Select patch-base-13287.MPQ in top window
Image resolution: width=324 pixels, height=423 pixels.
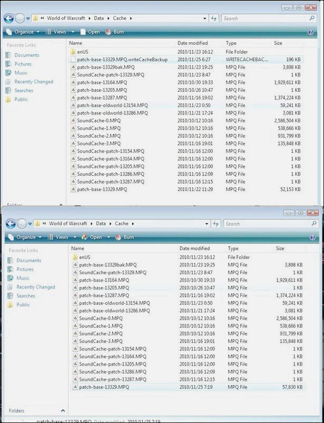(x=186, y=98)
